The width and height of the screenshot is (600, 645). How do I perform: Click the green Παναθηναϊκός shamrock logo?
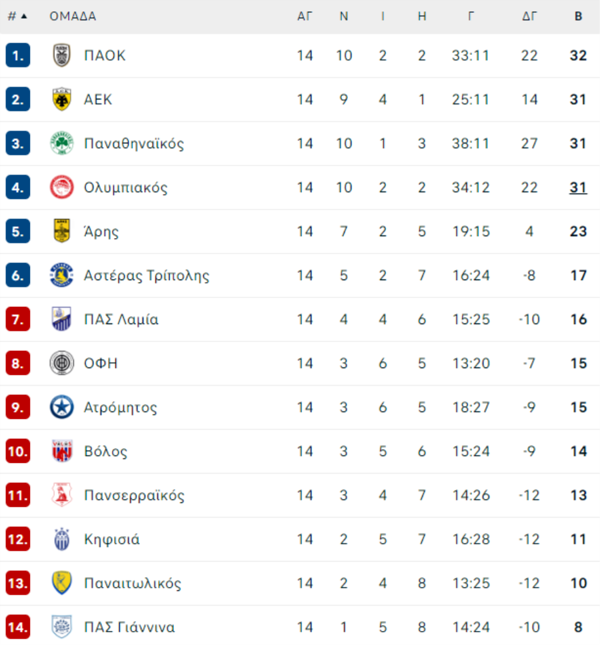click(62, 143)
